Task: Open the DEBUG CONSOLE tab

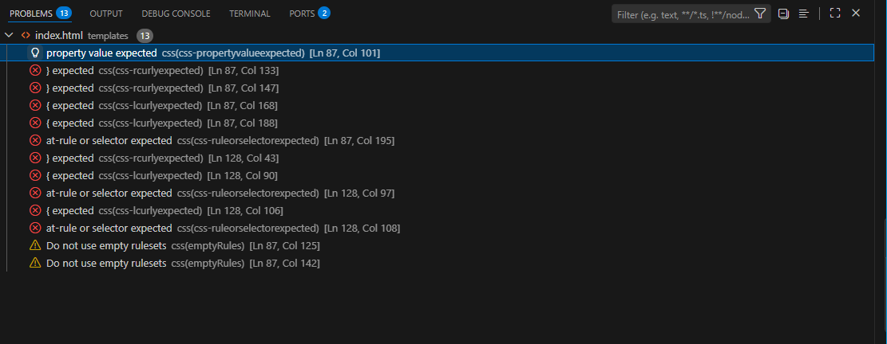Action: [176, 14]
